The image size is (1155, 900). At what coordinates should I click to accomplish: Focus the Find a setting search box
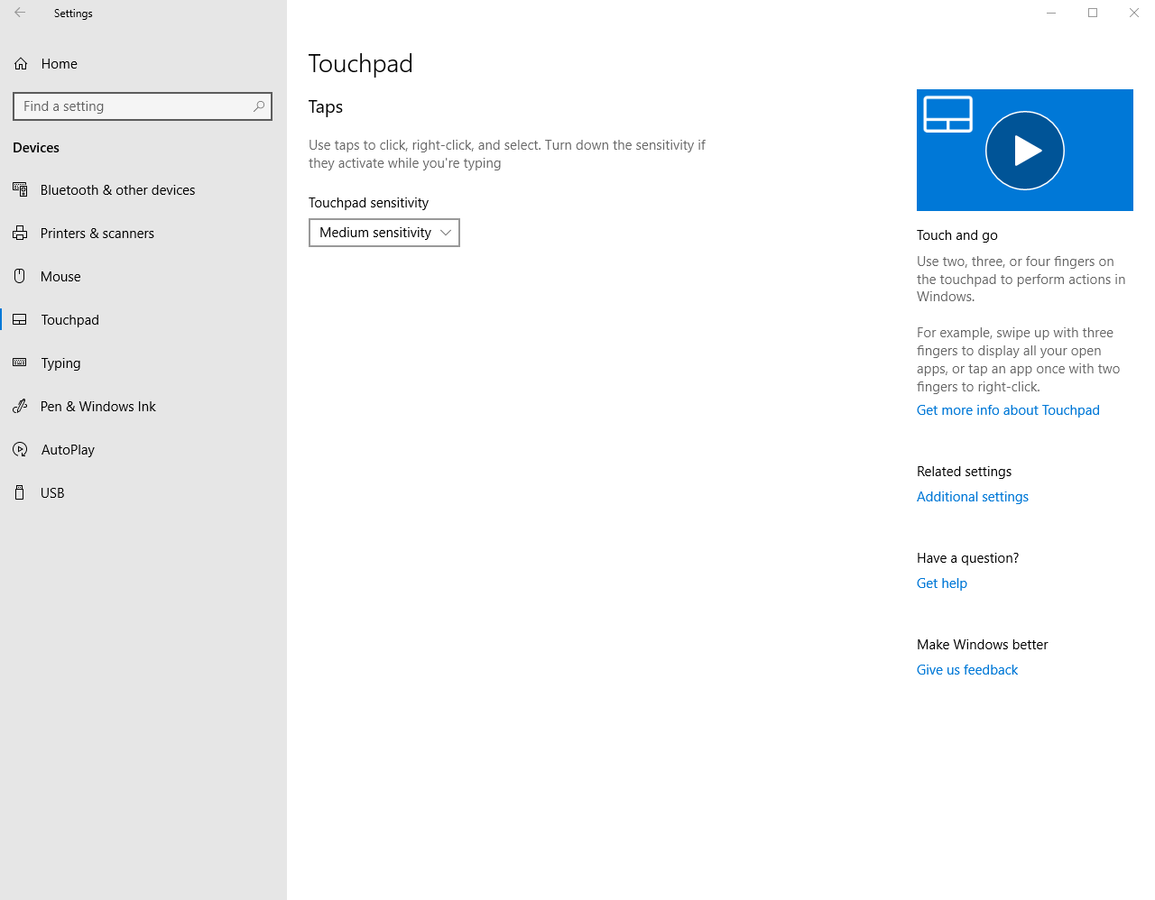(135, 106)
